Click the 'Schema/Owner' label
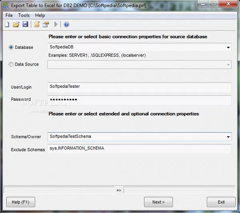Viewport: 240px width, 213px height. (x=26, y=137)
